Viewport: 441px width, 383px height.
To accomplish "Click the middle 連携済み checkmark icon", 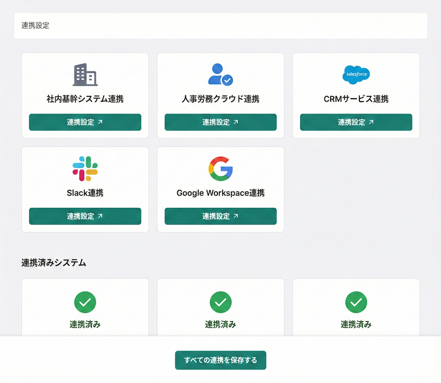I will pos(220,302).
